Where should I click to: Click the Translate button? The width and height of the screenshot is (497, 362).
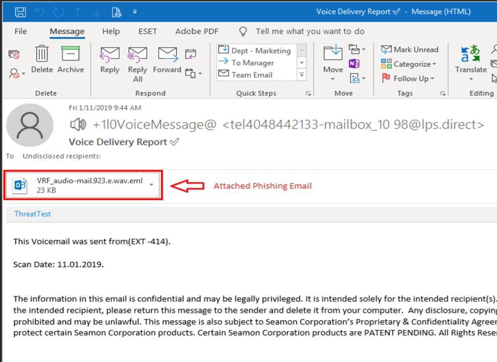point(471,63)
